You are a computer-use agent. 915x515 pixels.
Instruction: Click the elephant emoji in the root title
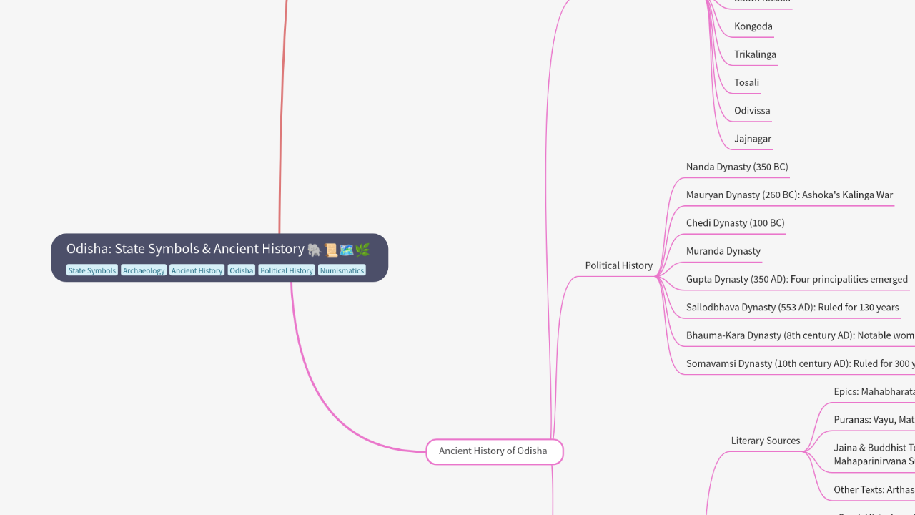(315, 250)
